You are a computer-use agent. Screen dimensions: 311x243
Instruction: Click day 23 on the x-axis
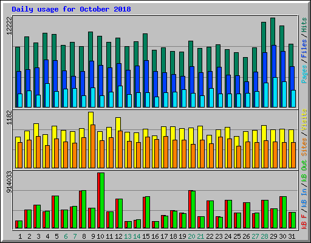tap(219, 236)
